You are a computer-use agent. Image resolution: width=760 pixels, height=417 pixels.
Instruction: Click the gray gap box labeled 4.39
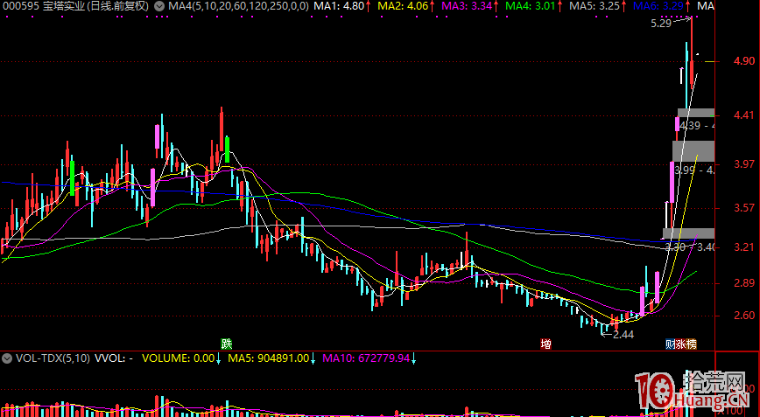(695, 113)
